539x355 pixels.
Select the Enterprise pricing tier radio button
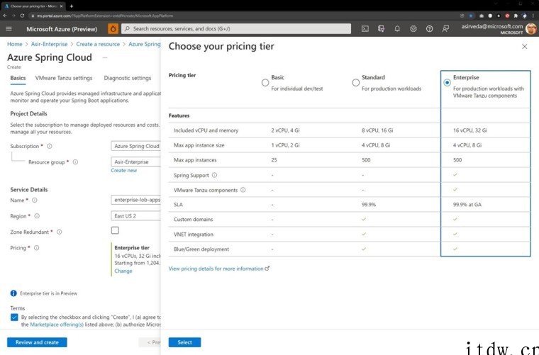click(x=447, y=83)
